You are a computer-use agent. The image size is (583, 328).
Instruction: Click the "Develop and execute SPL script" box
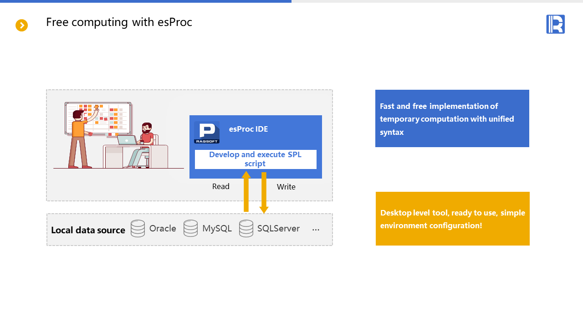click(256, 159)
